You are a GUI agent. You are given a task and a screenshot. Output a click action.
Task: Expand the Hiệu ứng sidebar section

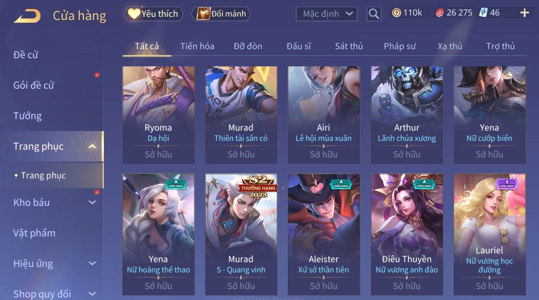click(x=92, y=264)
